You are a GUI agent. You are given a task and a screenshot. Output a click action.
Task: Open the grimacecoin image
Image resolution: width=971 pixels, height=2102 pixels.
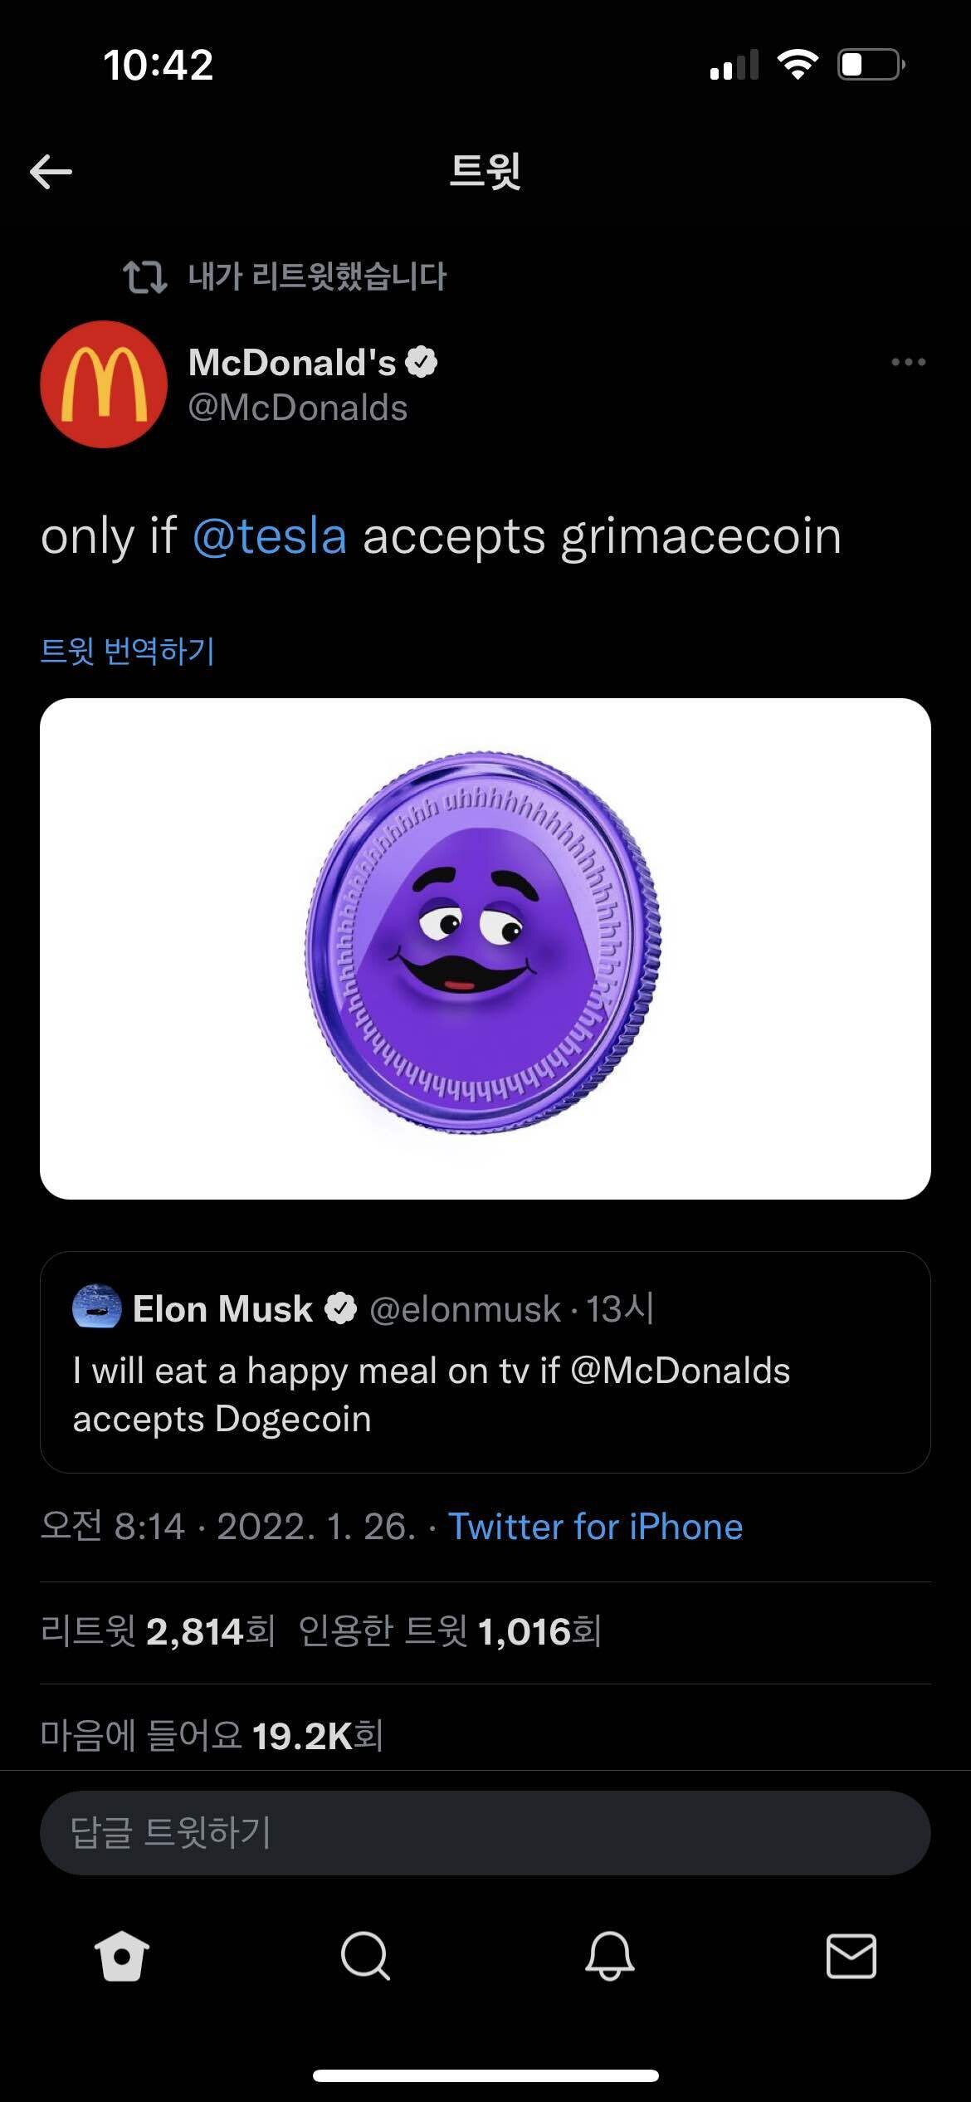pyautogui.click(x=486, y=948)
